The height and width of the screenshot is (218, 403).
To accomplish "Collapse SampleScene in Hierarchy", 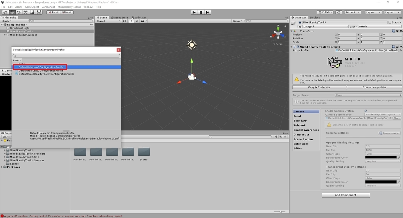I will click(2, 25).
